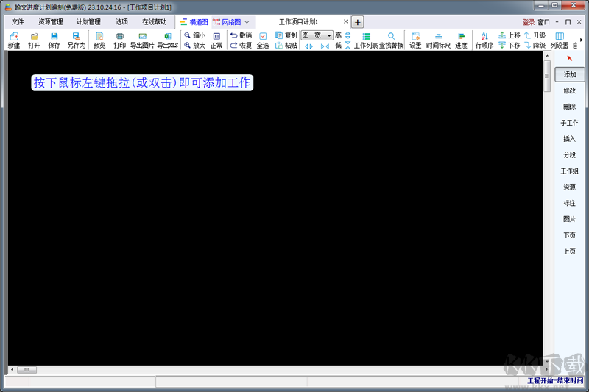Add a new tab with plus button

pyautogui.click(x=358, y=22)
